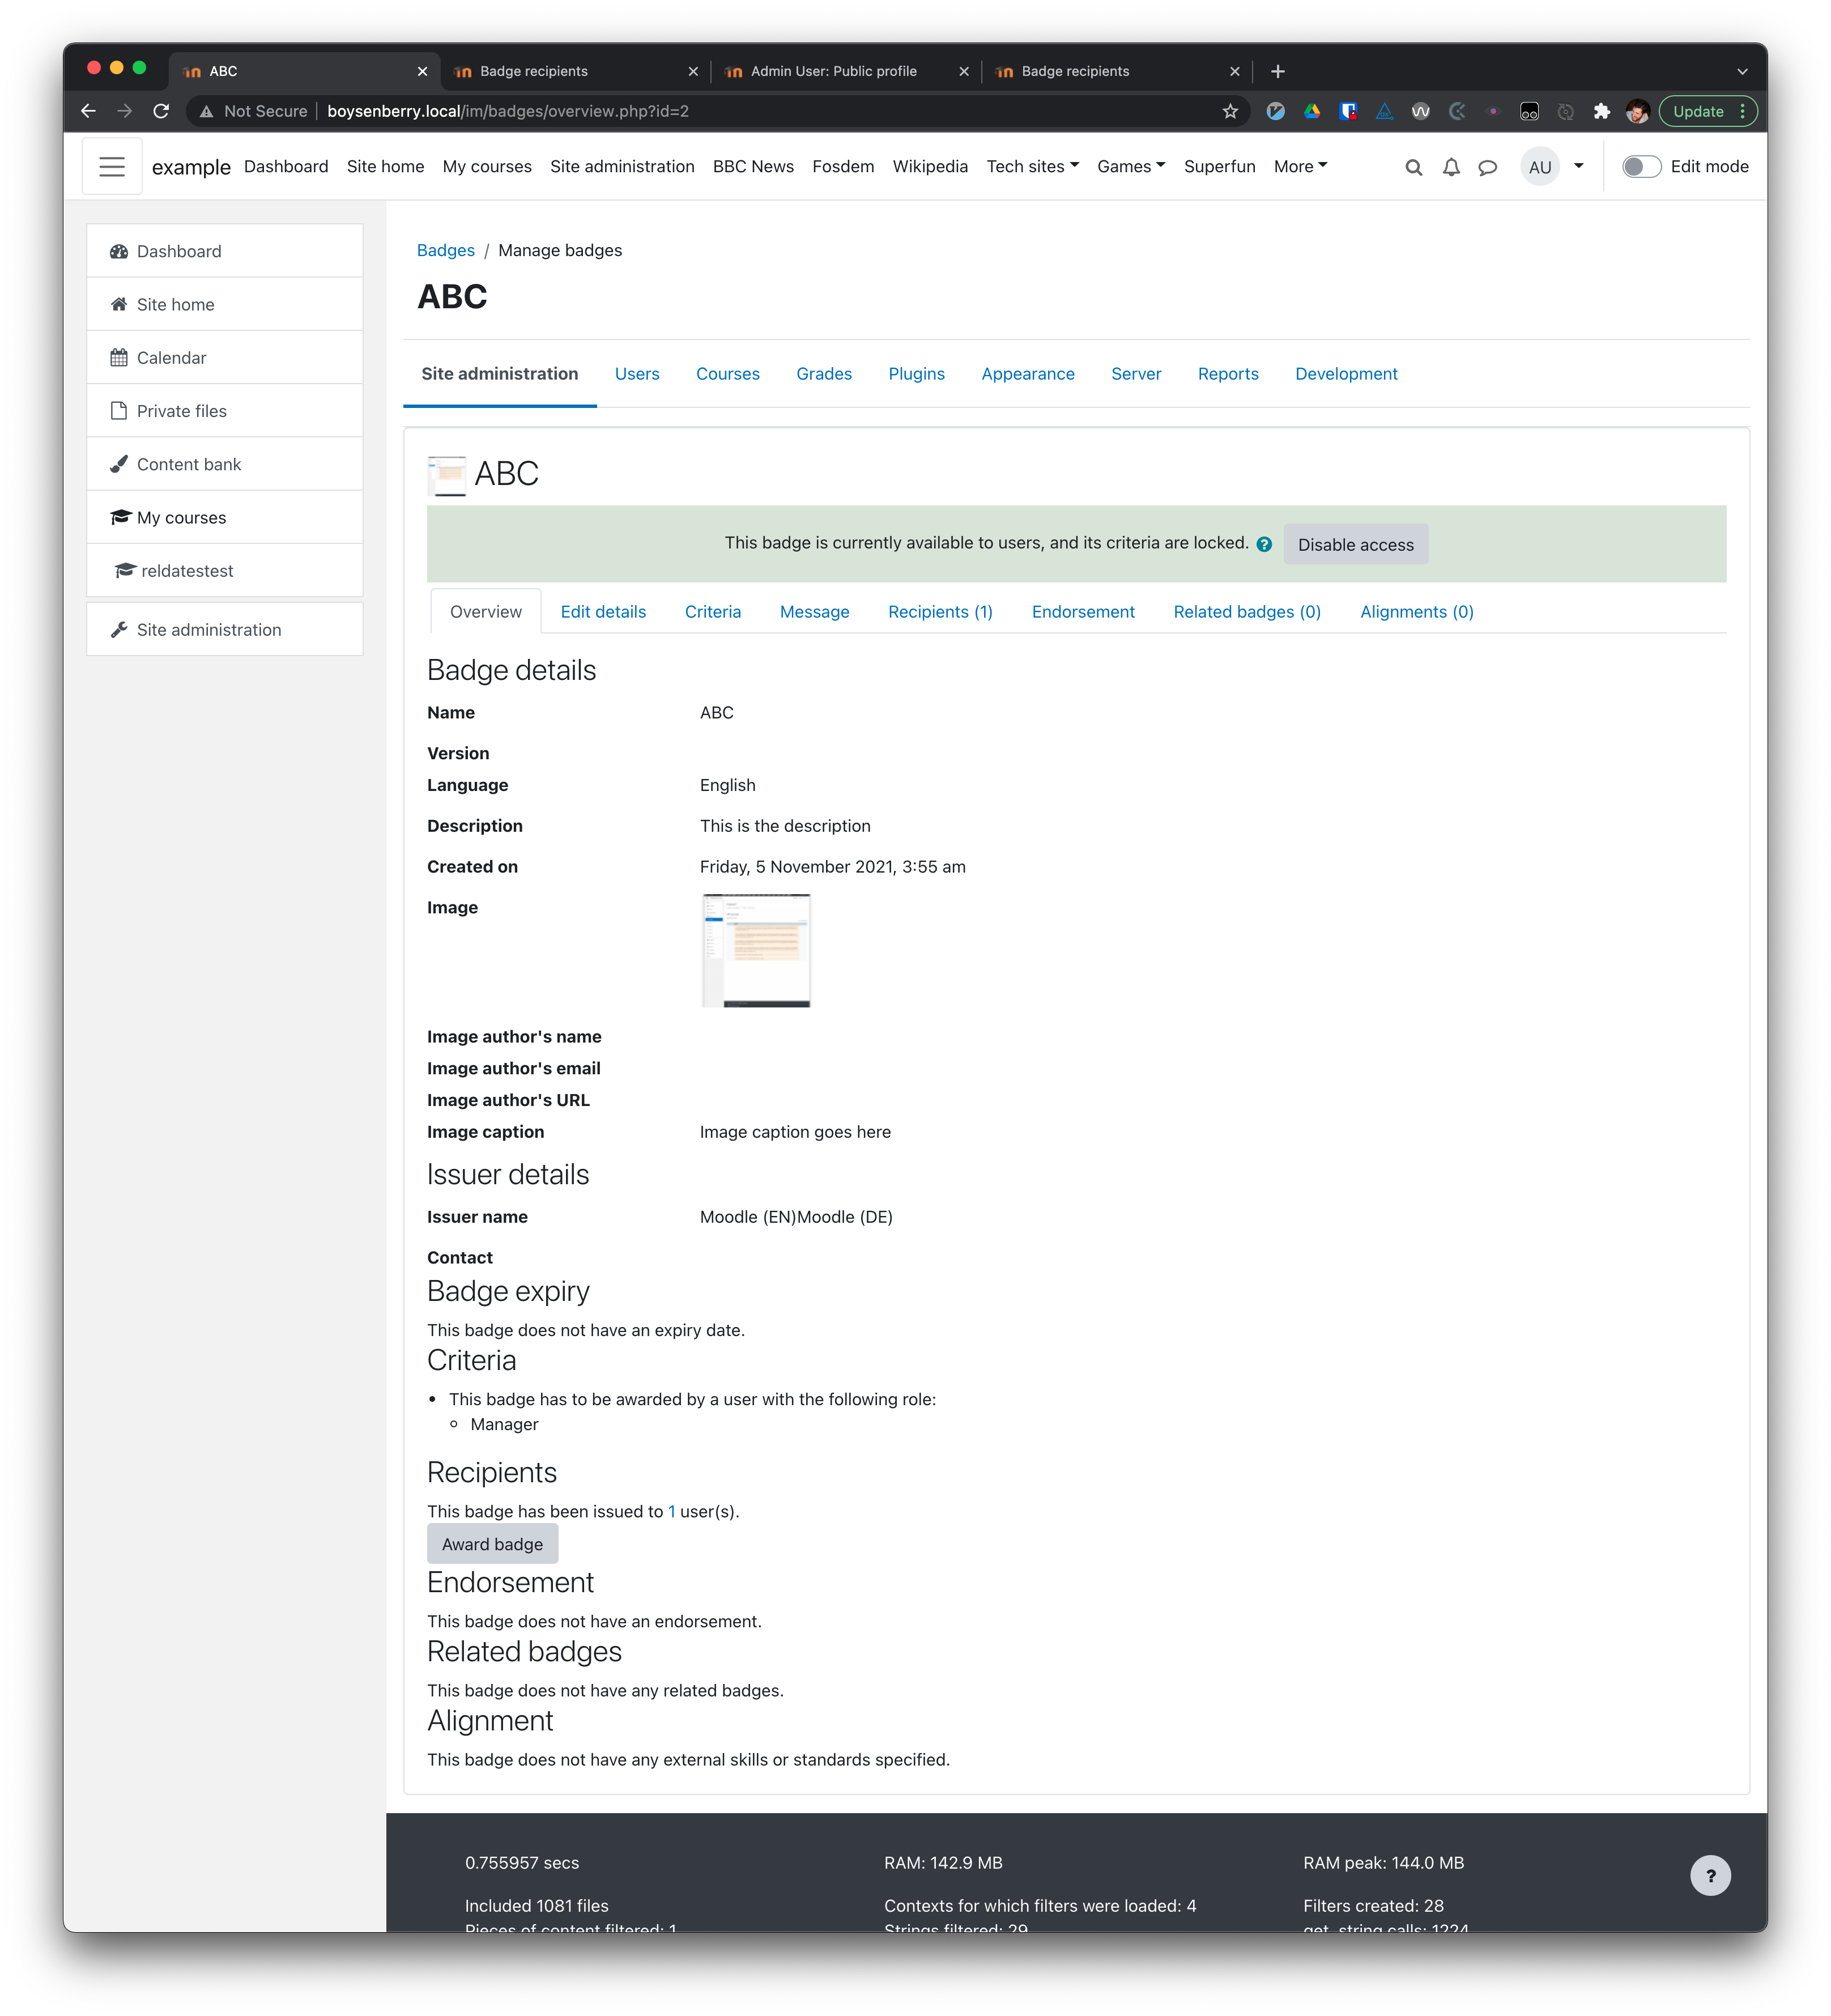Click the badge image thumbnail

755,950
